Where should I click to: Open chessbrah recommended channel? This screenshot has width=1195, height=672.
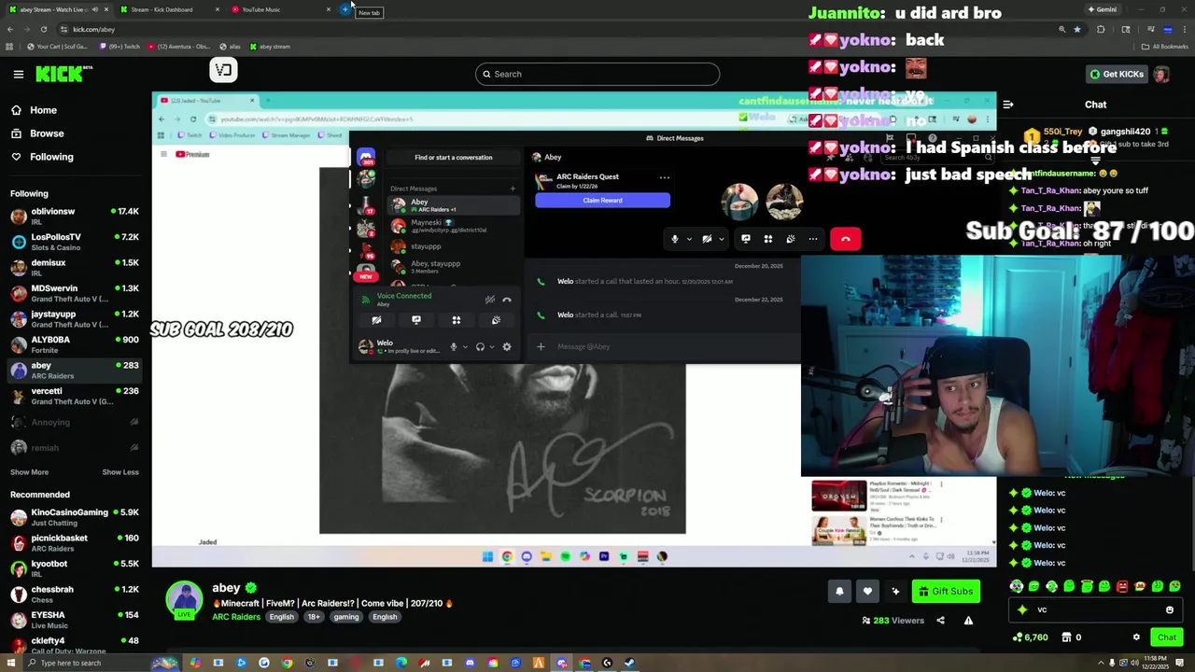click(75, 594)
